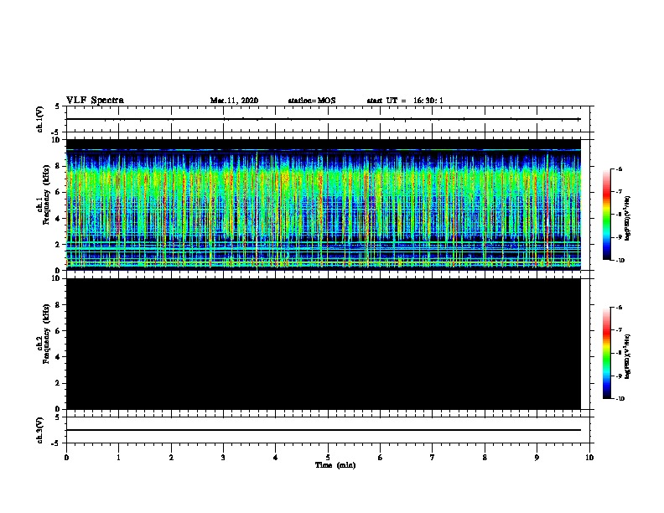Image resolution: width=664 pixels, height=513 pixels.
Task: Click the 'VLF Spectra' title text
Action: [95, 101]
